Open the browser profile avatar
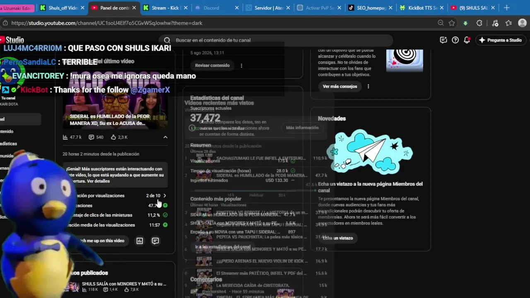530x298 pixels. 522,23
